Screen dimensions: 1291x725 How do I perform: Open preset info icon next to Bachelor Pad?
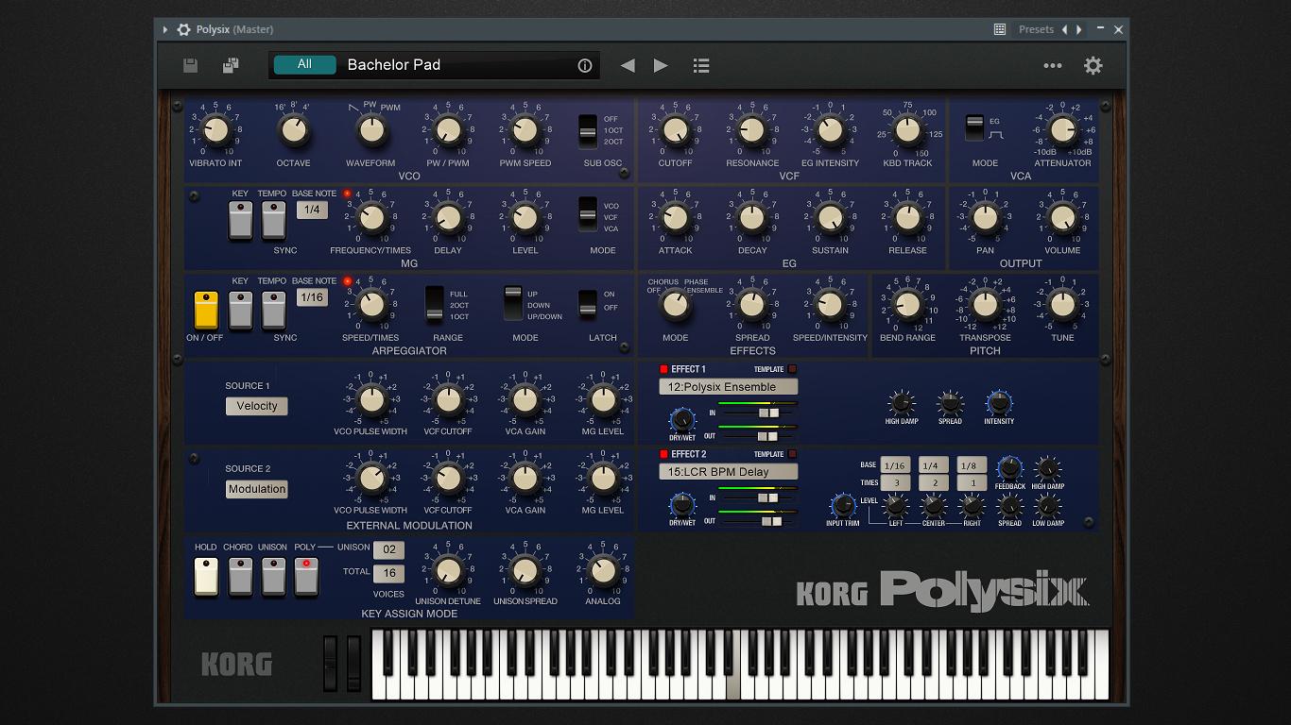click(584, 65)
